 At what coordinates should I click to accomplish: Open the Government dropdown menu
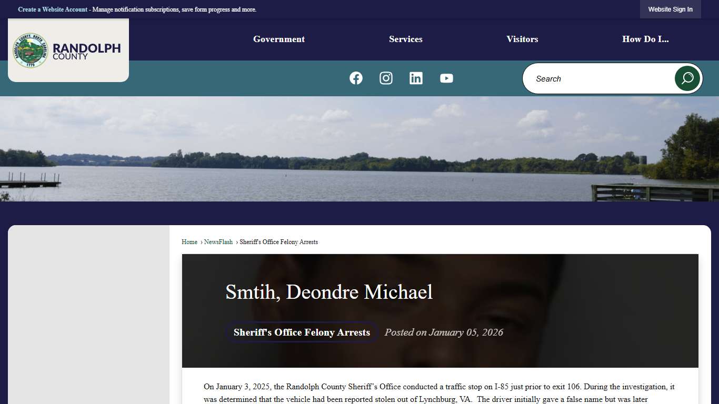pyautogui.click(x=278, y=39)
